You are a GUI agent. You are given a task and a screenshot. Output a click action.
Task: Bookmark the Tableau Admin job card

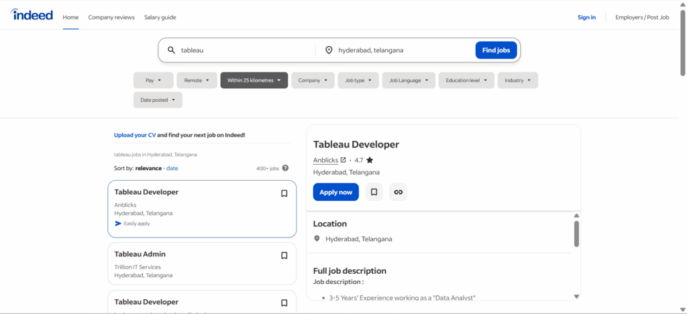pos(284,255)
